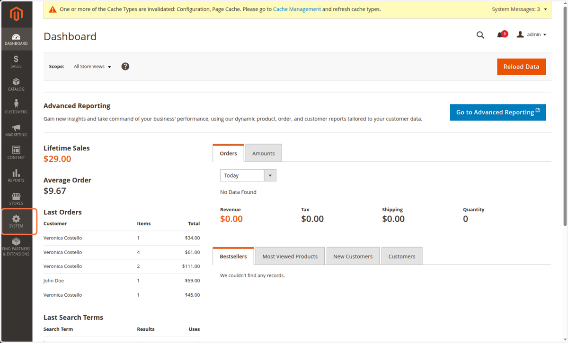Viewport: 568px width, 343px height.
Task: Open the Catalog sidebar menu
Action: point(16,85)
